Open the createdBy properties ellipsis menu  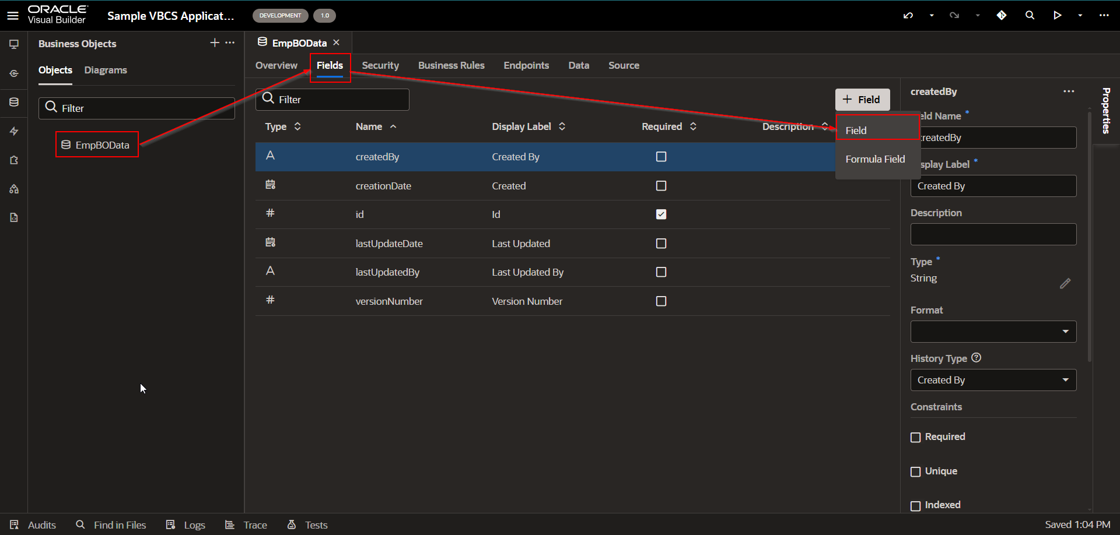(x=1069, y=91)
